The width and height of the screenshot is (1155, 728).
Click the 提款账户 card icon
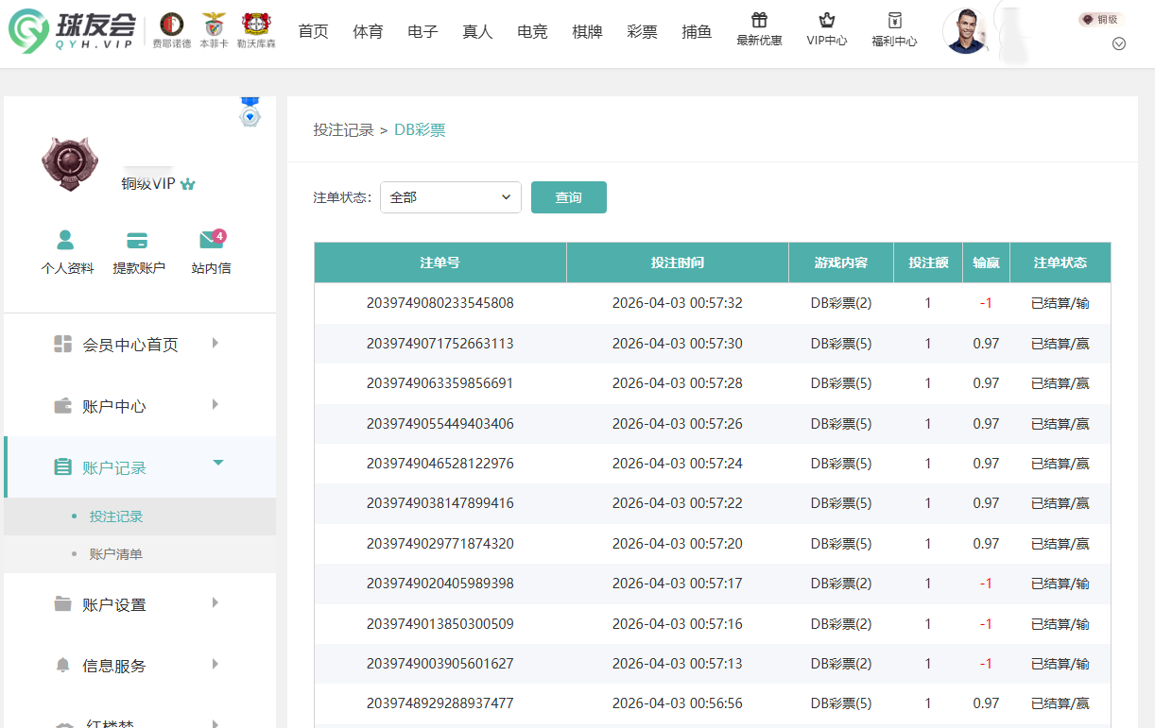pos(137,241)
